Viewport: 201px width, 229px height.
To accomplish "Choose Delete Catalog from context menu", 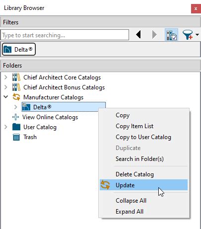I will tap(143, 174).
